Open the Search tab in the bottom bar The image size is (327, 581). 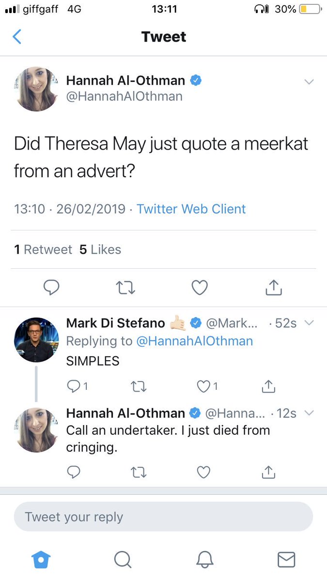click(x=123, y=560)
